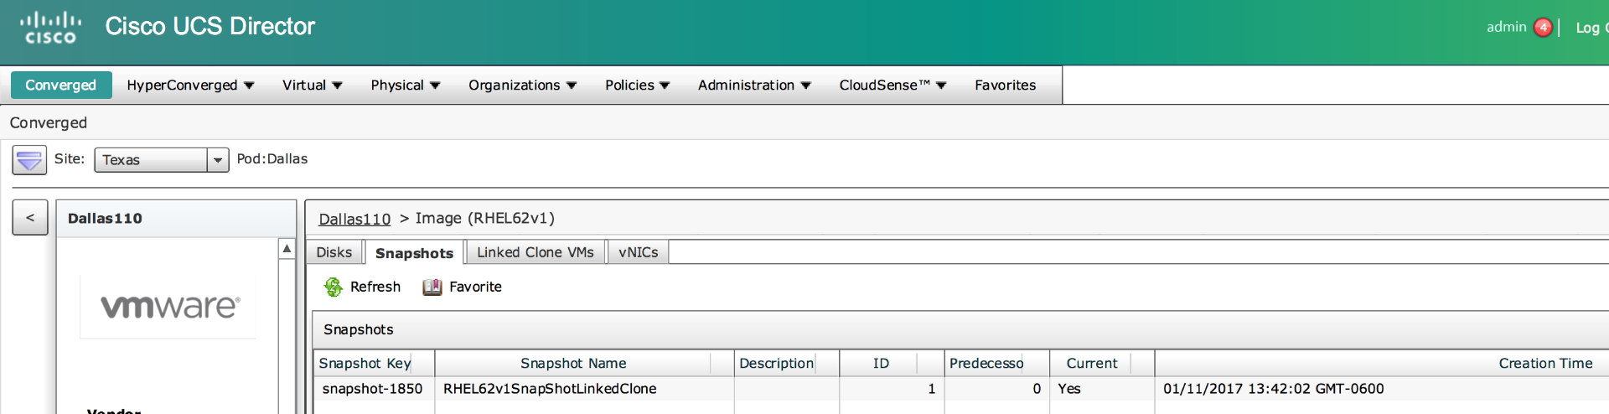Toggle the site filter panel icon
This screenshot has width=1609, height=414.
tap(29, 159)
